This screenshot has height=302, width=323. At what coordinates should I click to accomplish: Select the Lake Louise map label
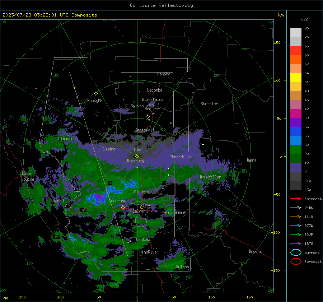click(28, 176)
